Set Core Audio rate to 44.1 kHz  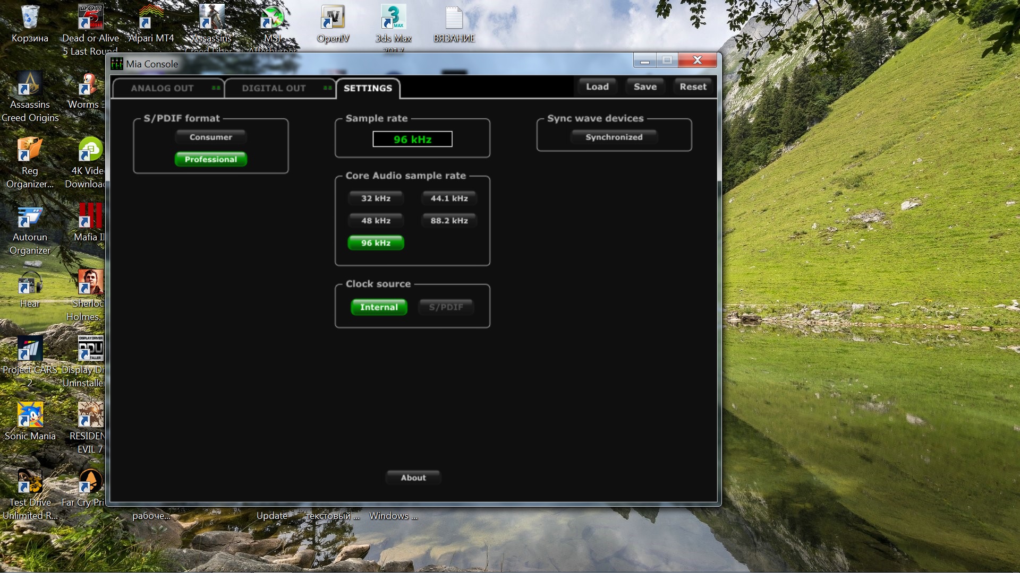pos(449,198)
